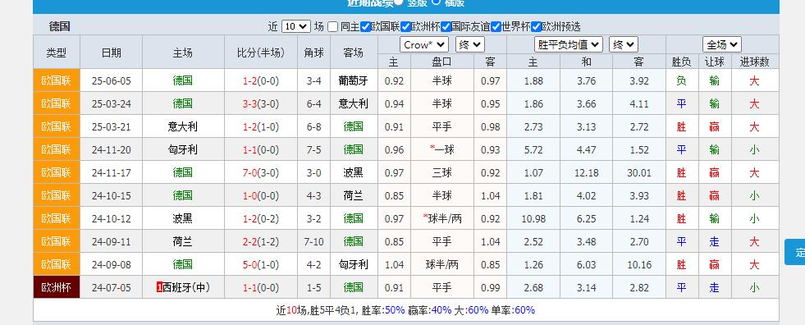805x325 pixels.
Task: Click the draw odds value 12.18
Action: 586,173
